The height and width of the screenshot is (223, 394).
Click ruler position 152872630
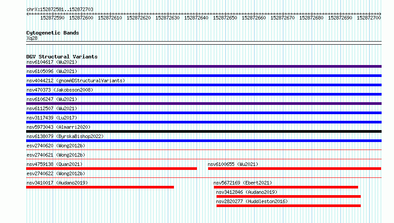(167, 18)
